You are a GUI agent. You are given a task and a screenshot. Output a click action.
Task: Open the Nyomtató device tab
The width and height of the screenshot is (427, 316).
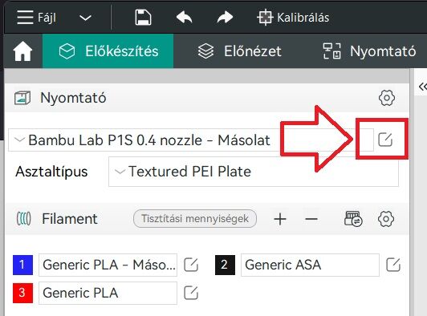pyautogui.click(x=369, y=51)
